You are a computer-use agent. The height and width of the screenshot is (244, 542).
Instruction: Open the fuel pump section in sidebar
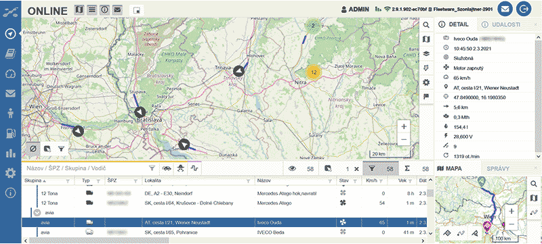click(11, 134)
